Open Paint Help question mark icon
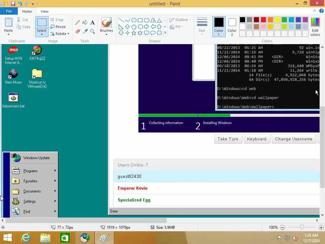This screenshot has width=325, height=244. click(x=321, y=11)
